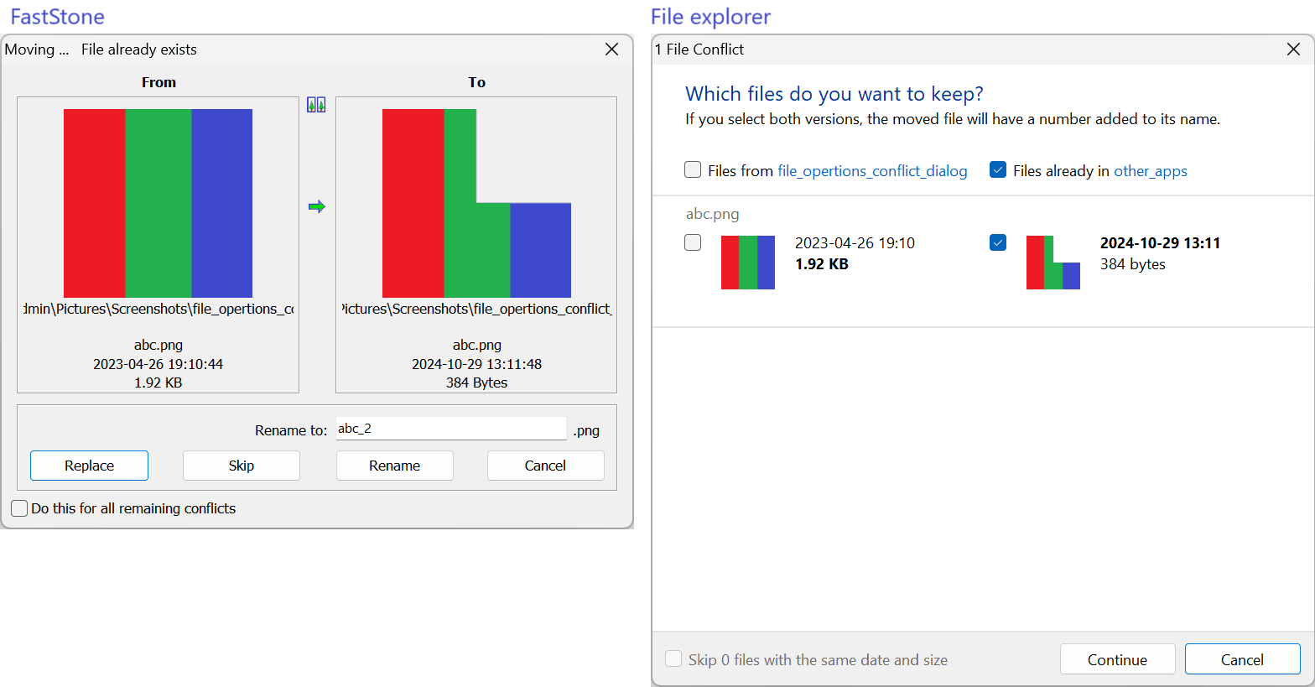Click the To image preview thumbnail
Screen dimensions: 1315x687
[x=476, y=203]
